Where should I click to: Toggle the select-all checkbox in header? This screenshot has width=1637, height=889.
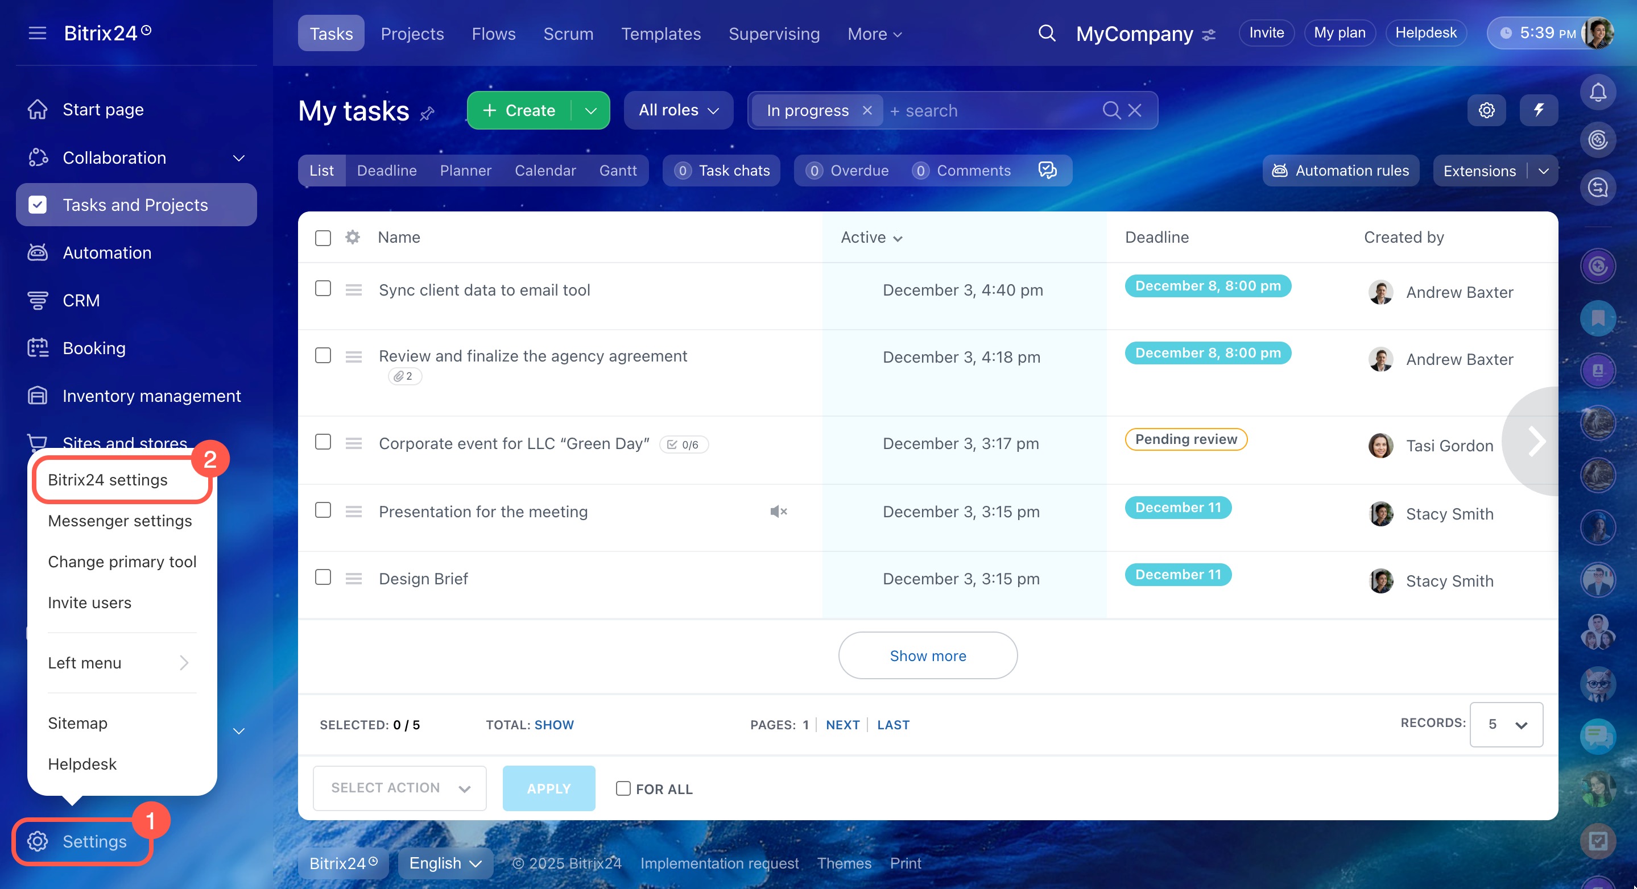(323, 238)
